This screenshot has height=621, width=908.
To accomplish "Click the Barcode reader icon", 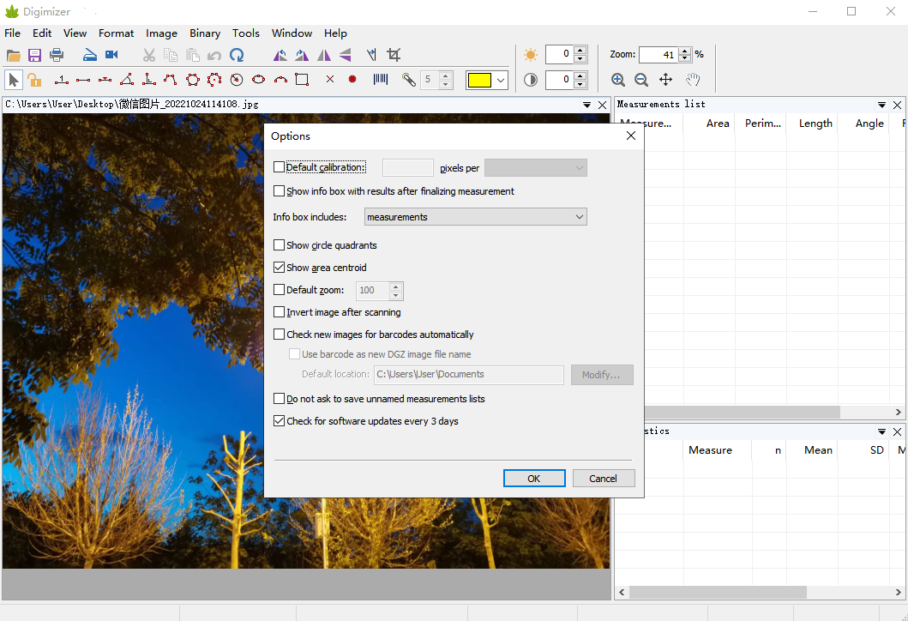I will click(381, 80).
